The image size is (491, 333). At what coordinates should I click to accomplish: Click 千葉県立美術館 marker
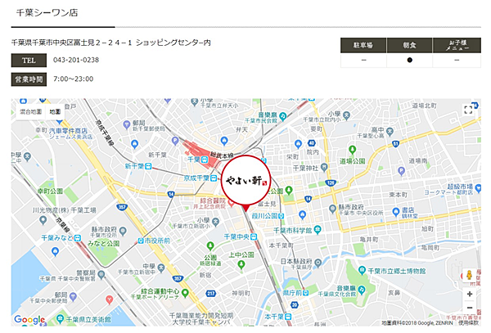coord(60,319)
